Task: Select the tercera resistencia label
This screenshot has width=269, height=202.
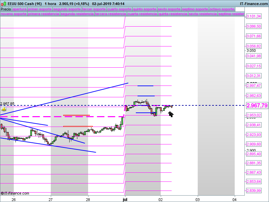Action: point(111,14)
